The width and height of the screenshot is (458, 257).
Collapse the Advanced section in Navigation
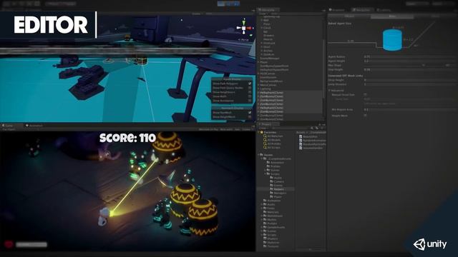coord(330,91)
